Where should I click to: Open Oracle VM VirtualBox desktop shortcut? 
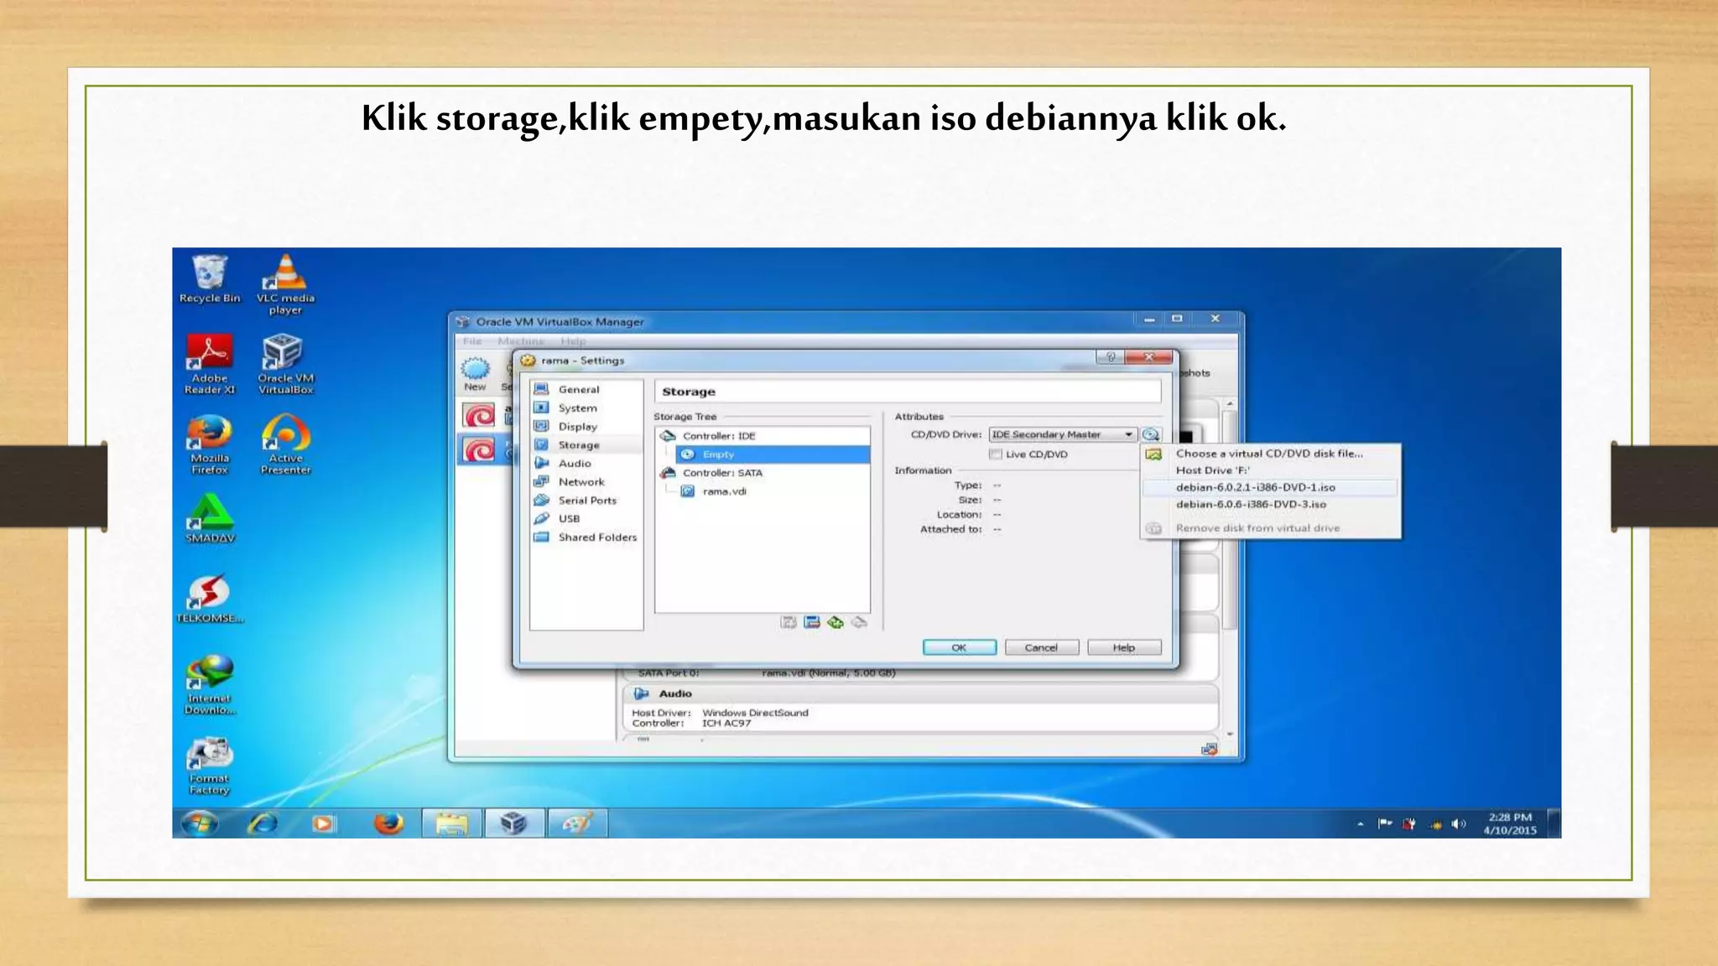click(285, 364)
